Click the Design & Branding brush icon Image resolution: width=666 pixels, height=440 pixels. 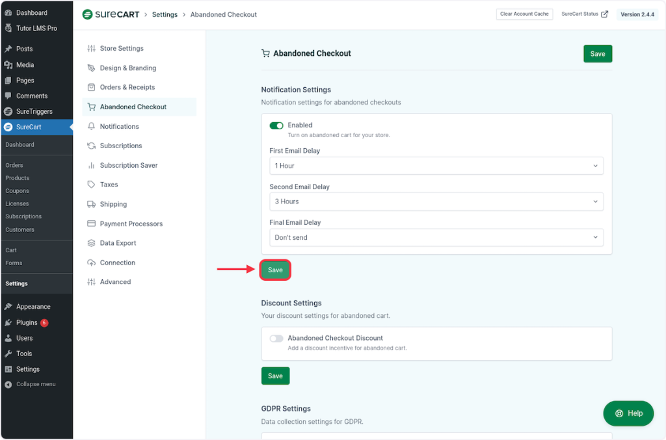92,68
